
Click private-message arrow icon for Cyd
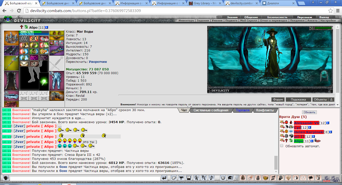point(282,127)
